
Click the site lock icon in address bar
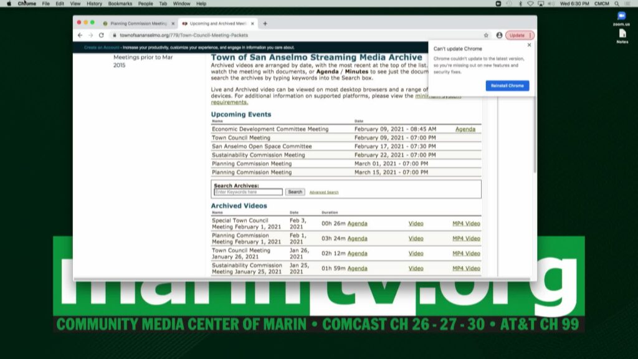tap(115, 36)
